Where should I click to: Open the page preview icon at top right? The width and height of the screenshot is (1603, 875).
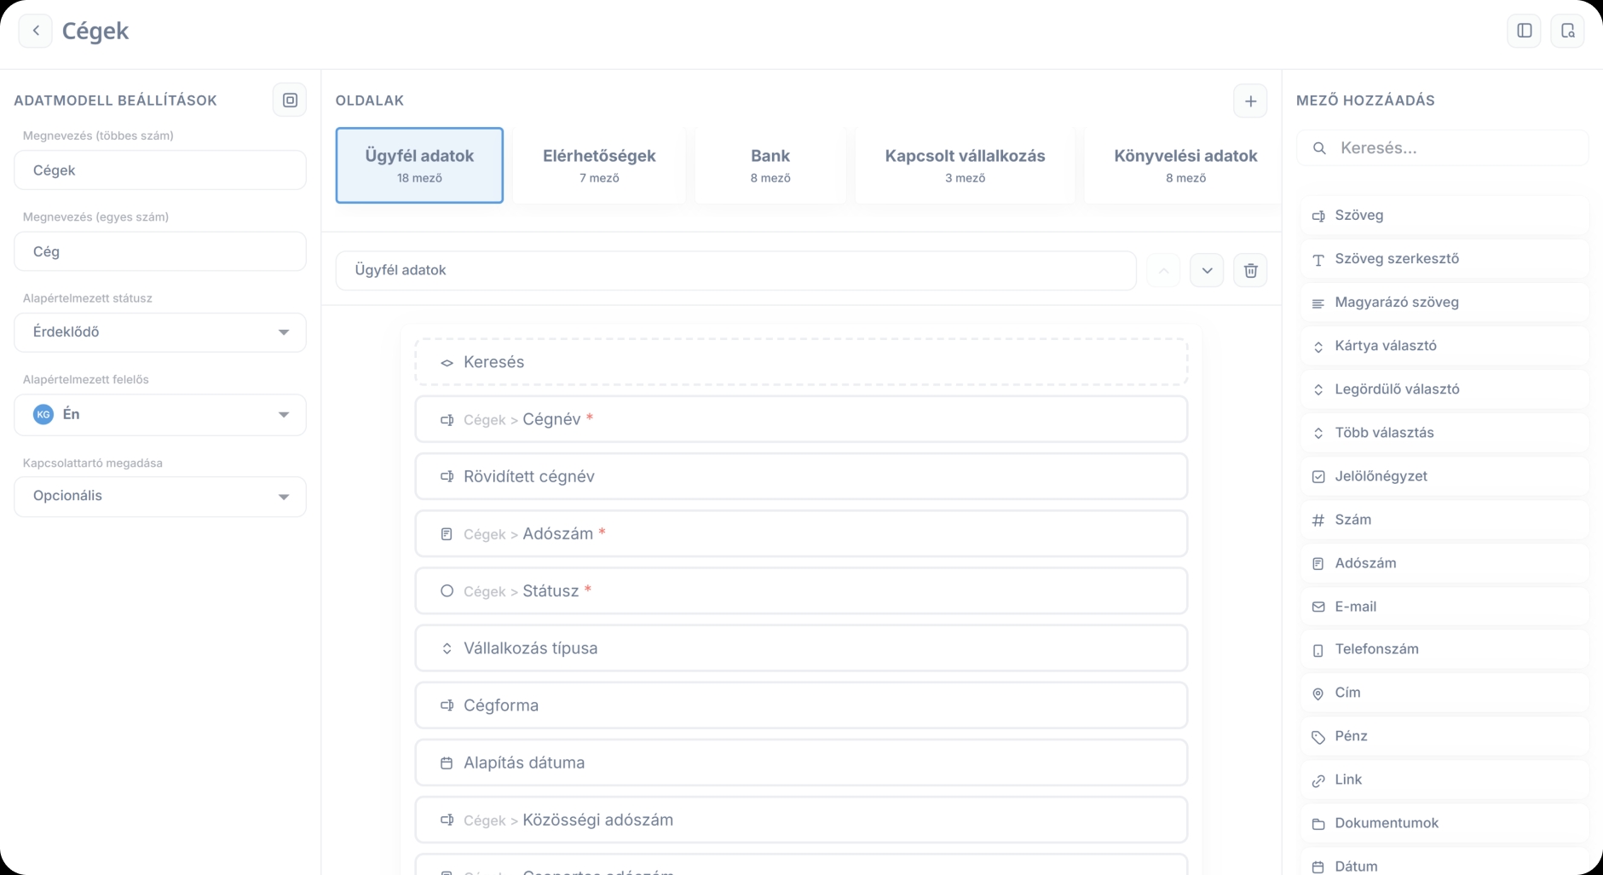tap(1568, 31)
